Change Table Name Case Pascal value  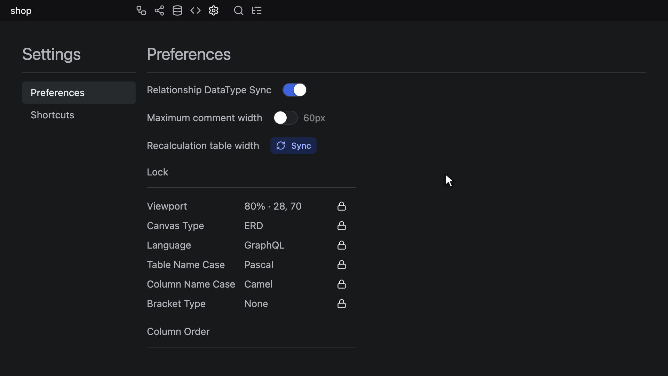[259, 265]
